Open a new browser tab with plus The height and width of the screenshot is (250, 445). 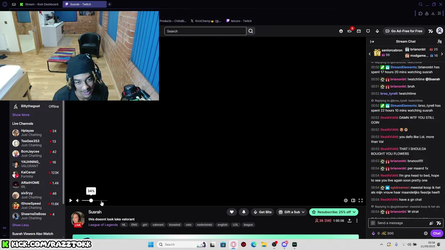(110, 4)
